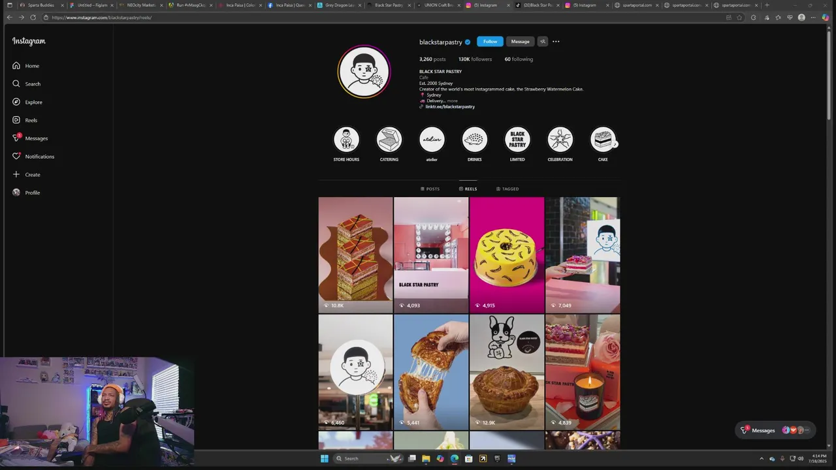Open Messages in the left sidebar
The height and width of the screenshot is (470, 836).
(x=30, y=138)
